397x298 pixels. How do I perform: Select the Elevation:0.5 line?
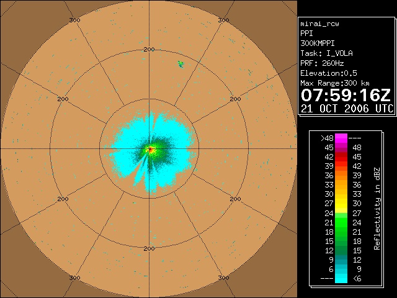coord(329,73)
